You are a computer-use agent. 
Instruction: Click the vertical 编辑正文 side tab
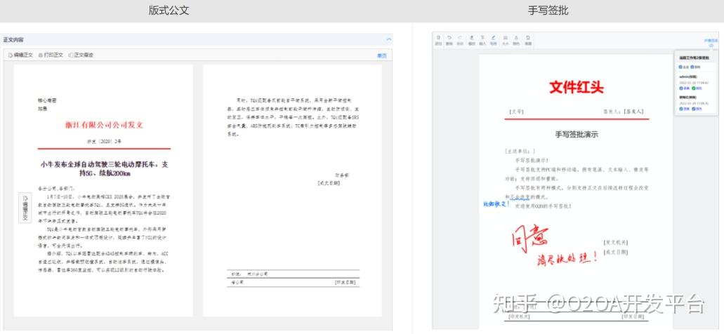click(25, 208)
